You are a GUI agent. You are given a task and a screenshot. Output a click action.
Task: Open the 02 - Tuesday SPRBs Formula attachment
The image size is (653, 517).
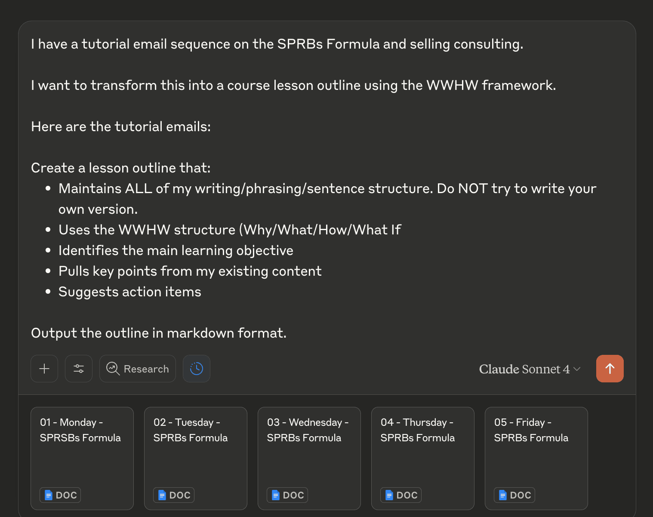pos(196,459)
